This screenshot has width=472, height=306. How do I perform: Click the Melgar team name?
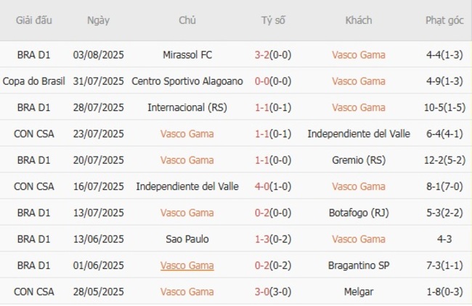(359, 291)
